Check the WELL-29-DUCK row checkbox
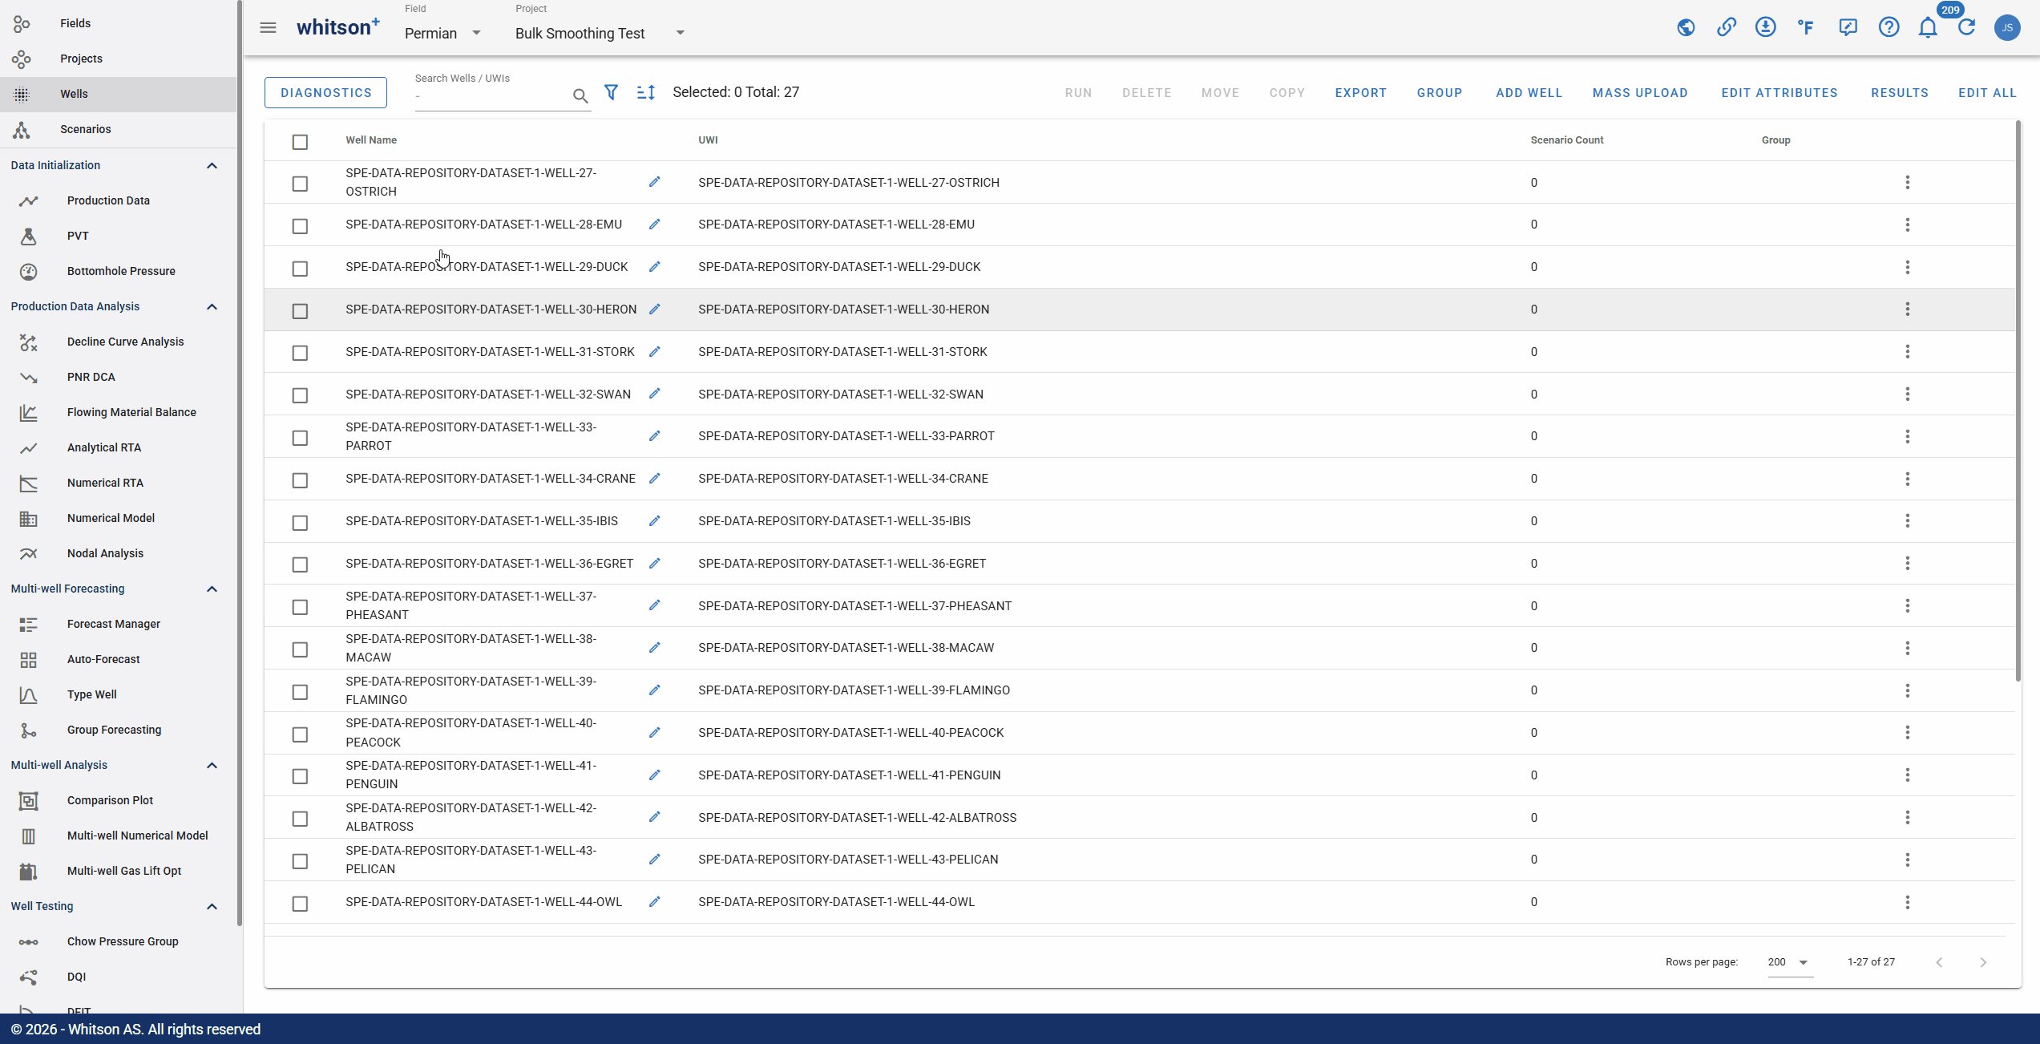Screen dimensions: 2040x1044 click(300, 269)
